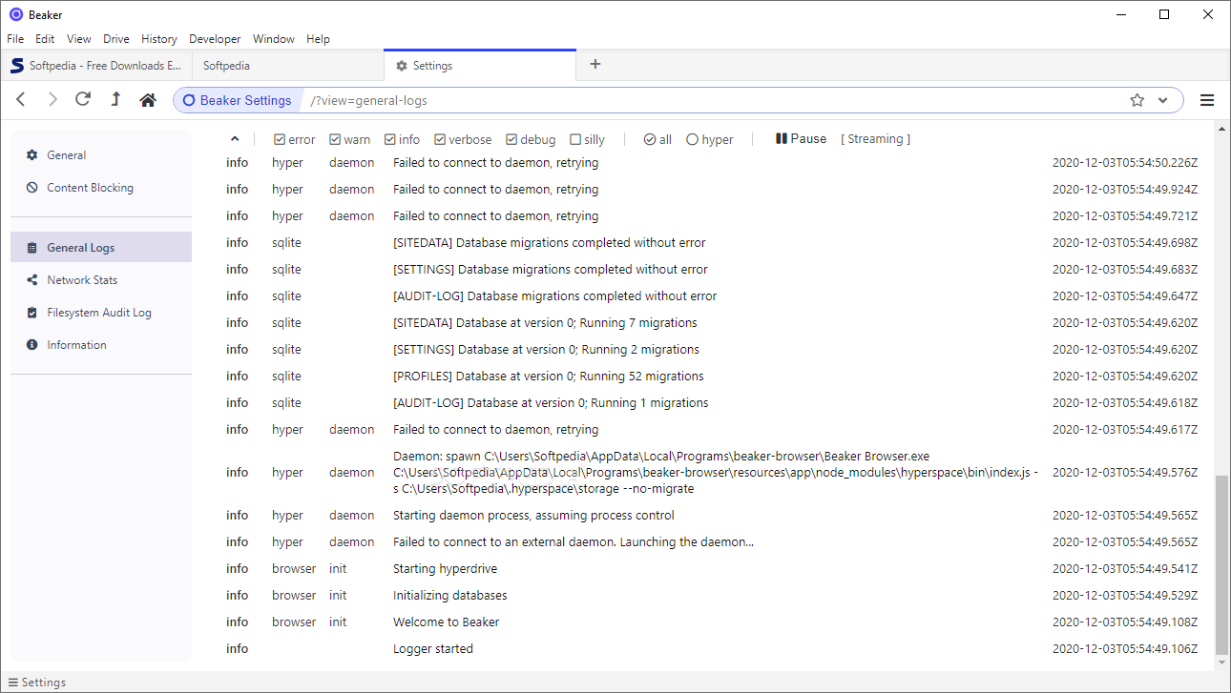Open the Developer menu
1231x693 pixels.
[x=215, y=39]
